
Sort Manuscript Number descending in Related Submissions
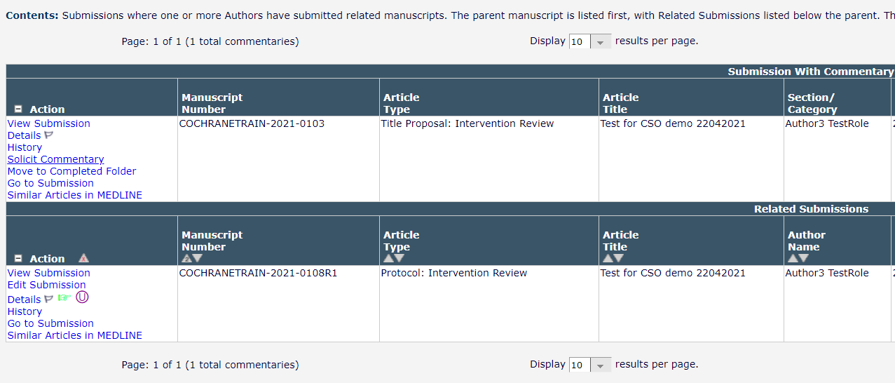coord(198,258)
